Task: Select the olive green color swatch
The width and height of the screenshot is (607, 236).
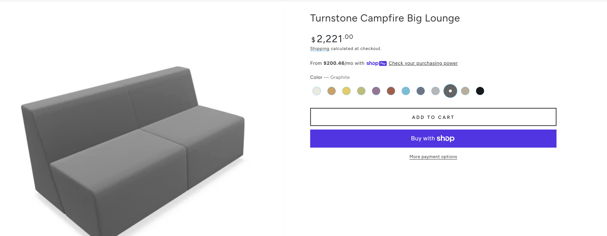Action: click(361, 91)
